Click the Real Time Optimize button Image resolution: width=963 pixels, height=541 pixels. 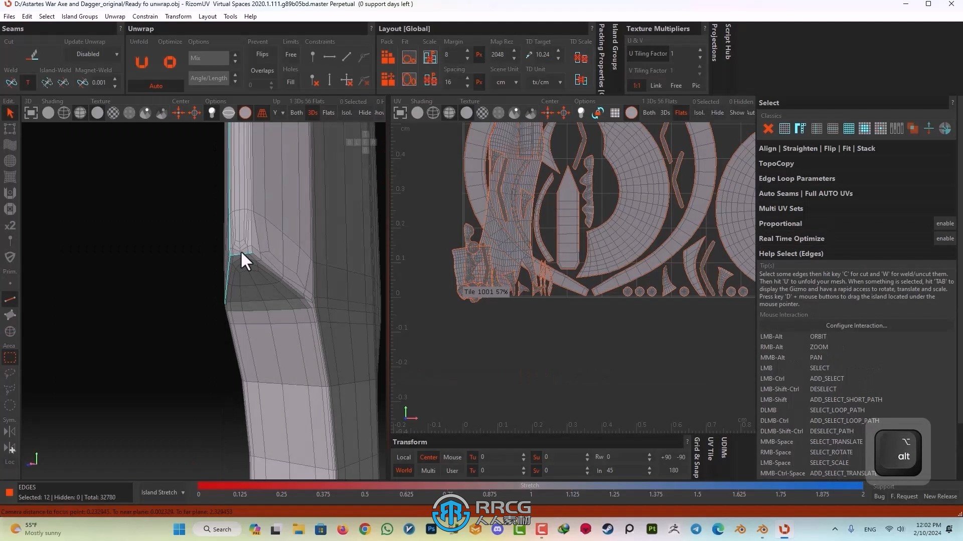pos(791,238)
